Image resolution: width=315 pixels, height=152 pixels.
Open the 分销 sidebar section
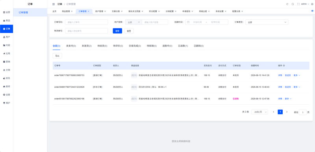(6, 70)
